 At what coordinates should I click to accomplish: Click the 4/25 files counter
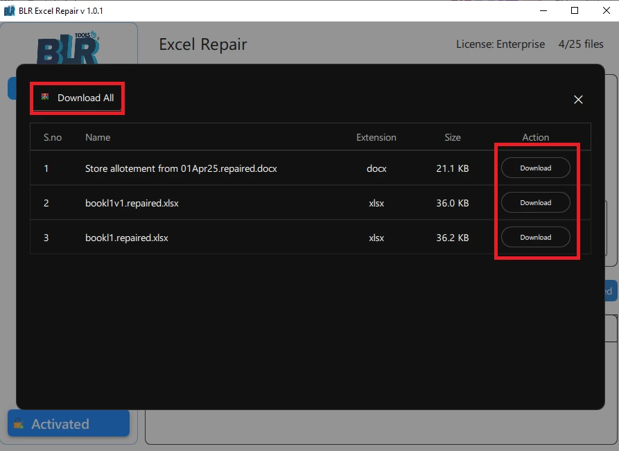tap(582, 44)
